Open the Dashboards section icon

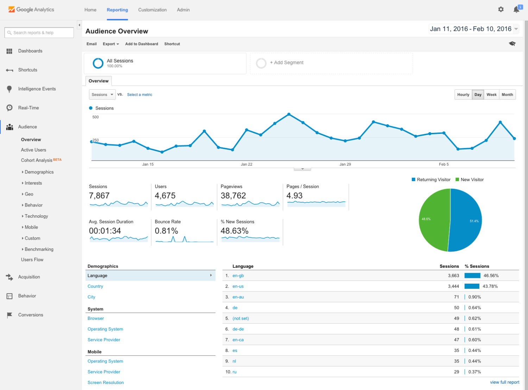10,51
